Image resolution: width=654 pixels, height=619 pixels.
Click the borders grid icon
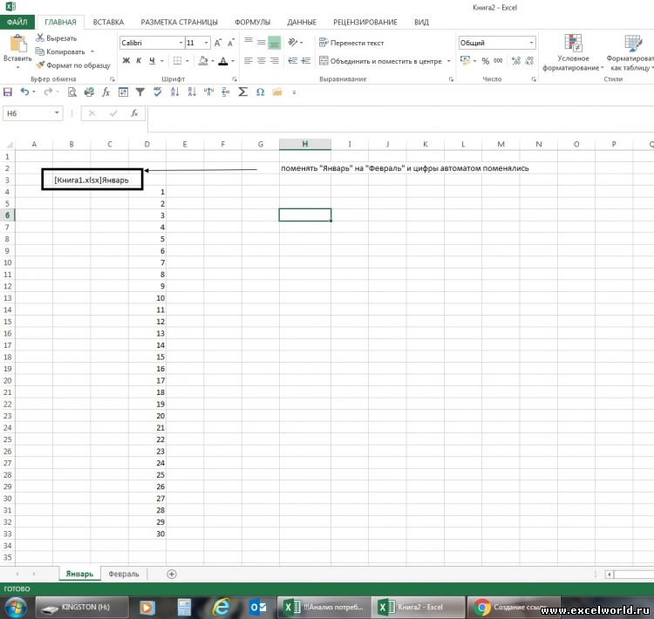coord(177,61)
